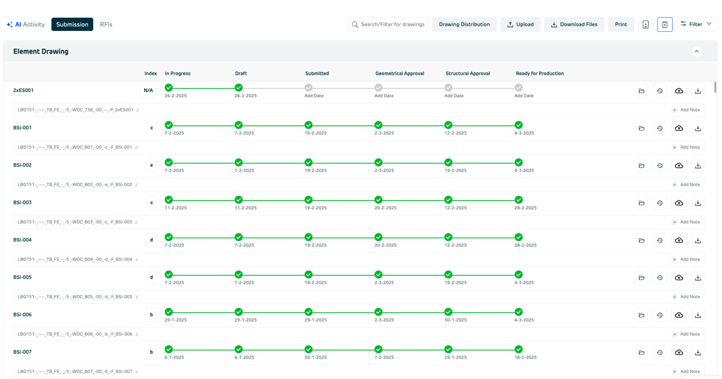Toggle Ready for Production status for BSI-006

[518, 312]
